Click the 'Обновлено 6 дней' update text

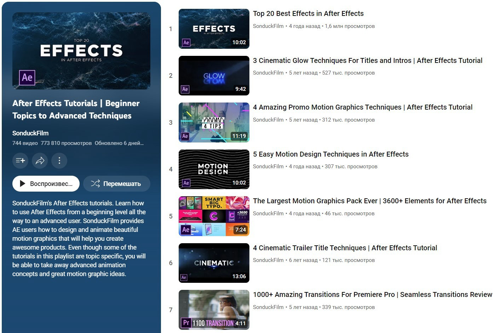(119, 143)
